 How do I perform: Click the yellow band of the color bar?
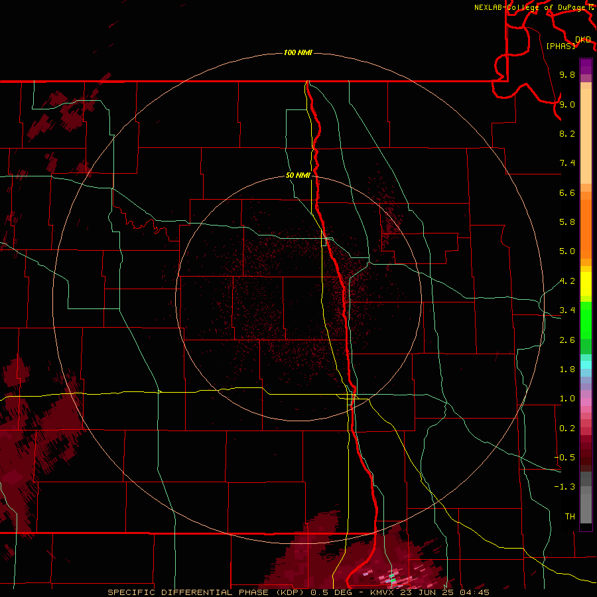(586, 284)
